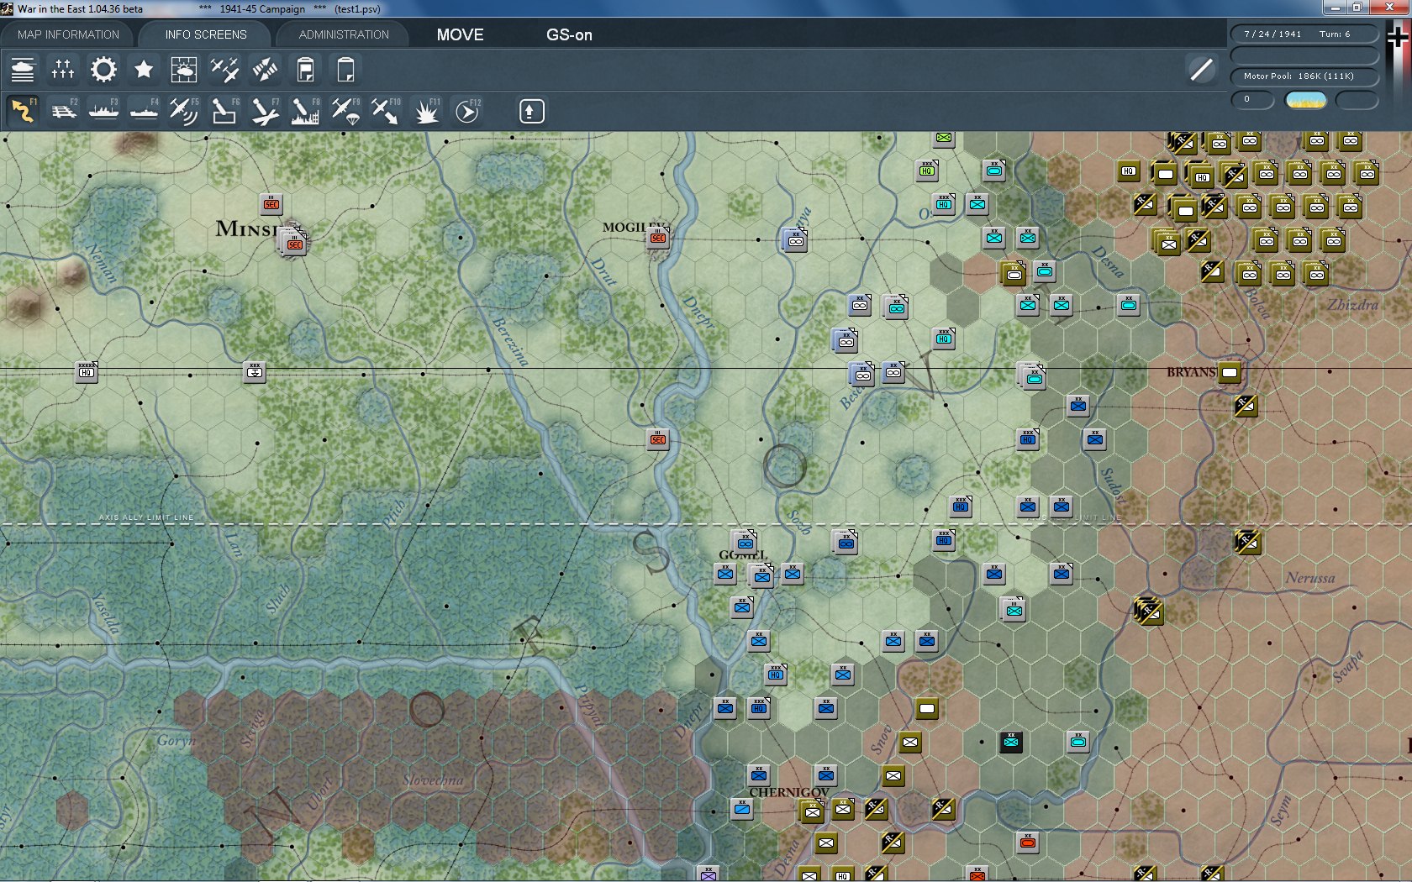This screenshot has width=1412, height=882.
Task: Click the Zhizdra river label
Action: [x=1352, y=305]
